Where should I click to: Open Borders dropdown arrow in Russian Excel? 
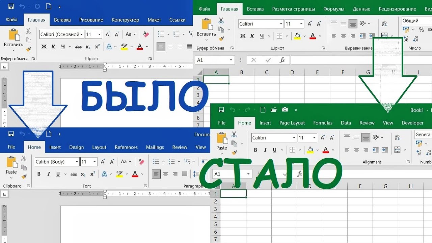pyautogui.click(x=287, y=36)
